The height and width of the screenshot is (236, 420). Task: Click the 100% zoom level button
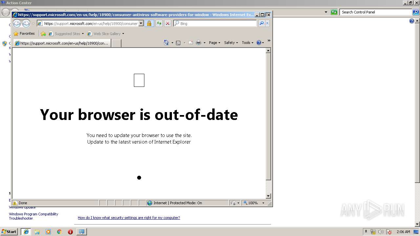(251, 203)
